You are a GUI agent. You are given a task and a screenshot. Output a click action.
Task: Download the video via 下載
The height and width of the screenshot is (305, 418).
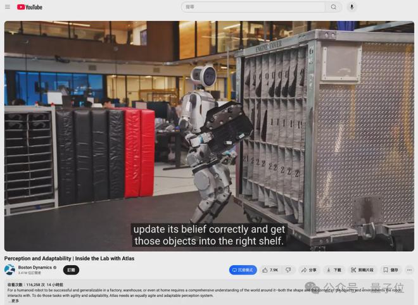[334, 270]
